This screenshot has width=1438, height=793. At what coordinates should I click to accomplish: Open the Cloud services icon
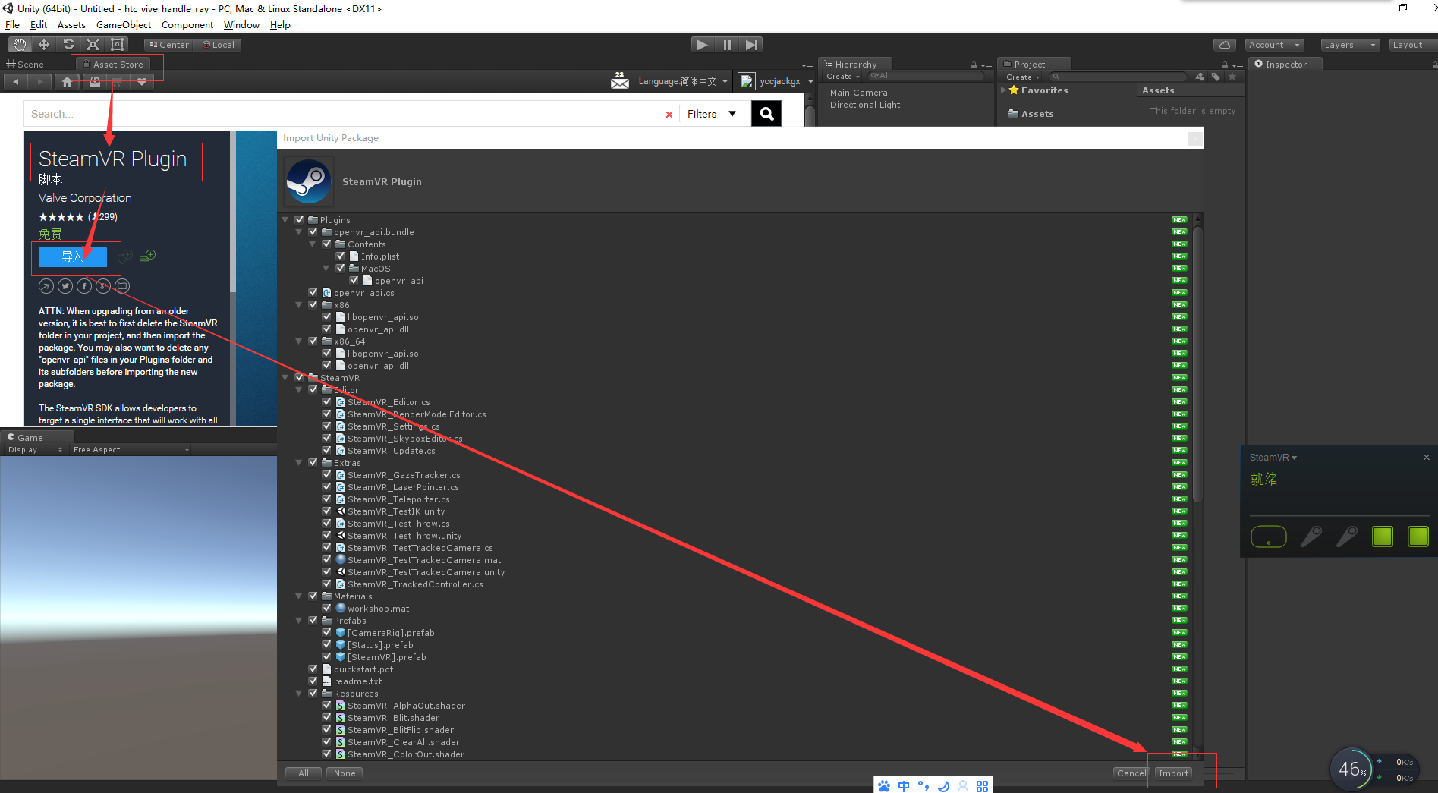point(1224,45)
